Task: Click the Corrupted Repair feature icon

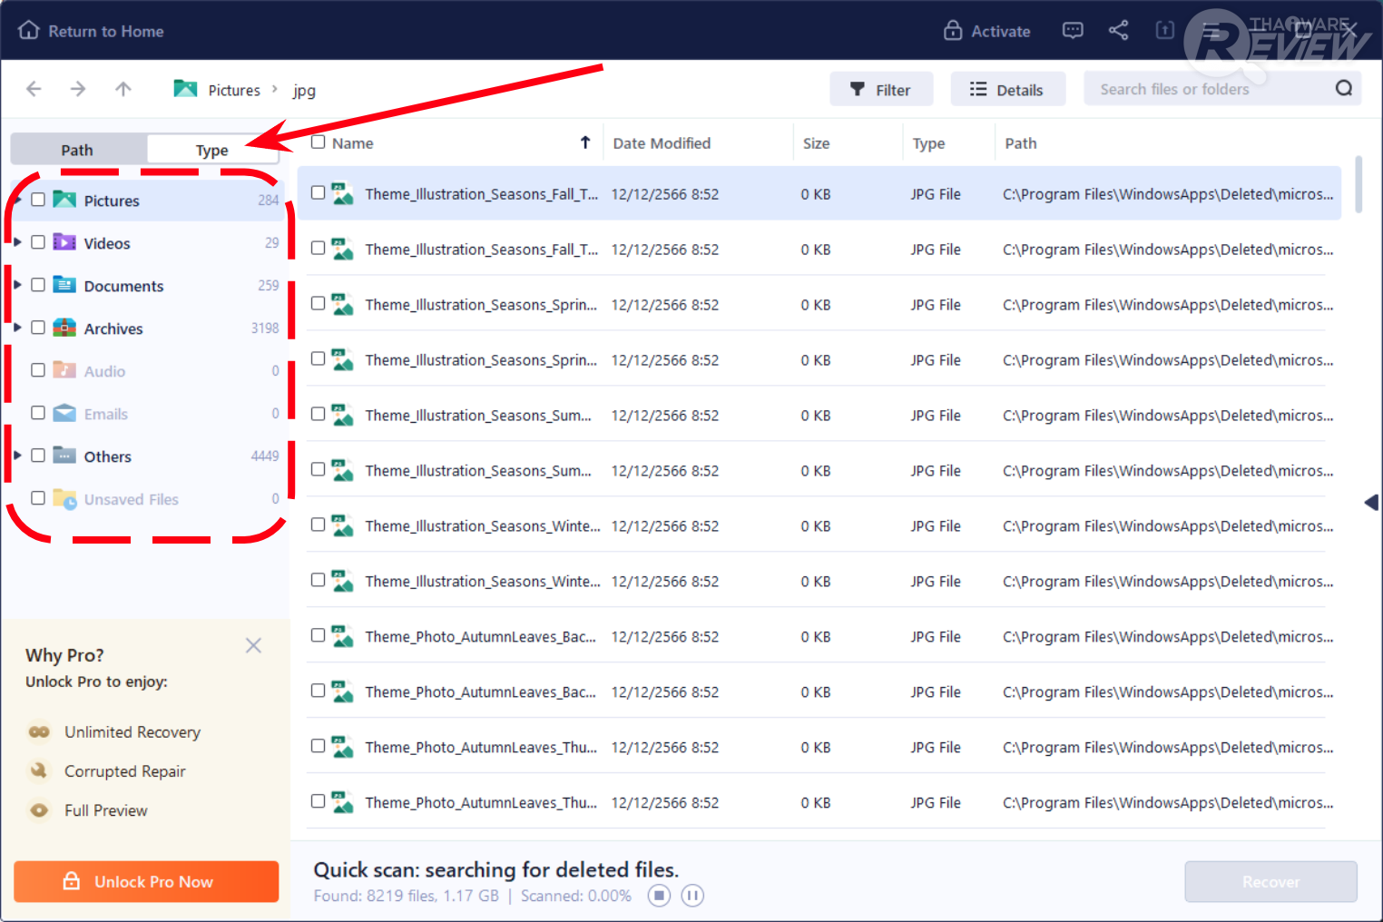Action: tap(39, 770)
